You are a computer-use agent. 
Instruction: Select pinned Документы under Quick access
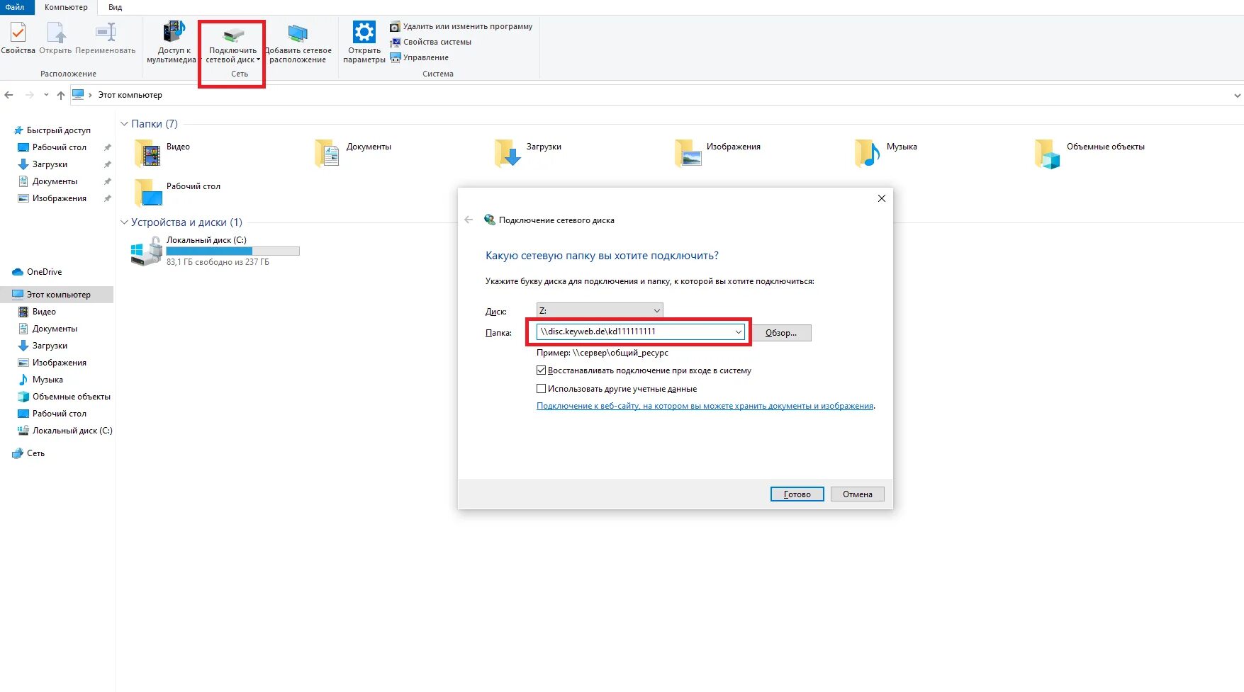[55, 181]
